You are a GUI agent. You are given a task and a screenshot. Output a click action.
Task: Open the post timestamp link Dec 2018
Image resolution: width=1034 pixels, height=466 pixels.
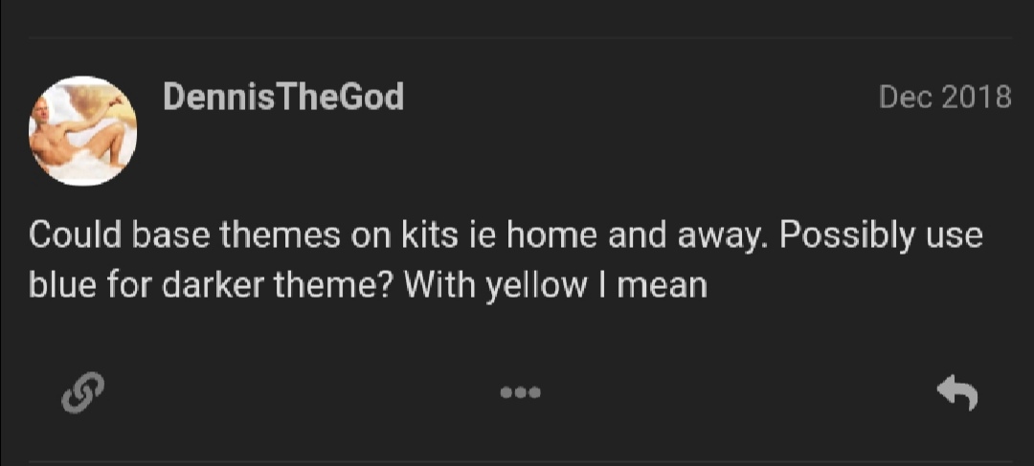pyautogui.click(x=944, y=97)
